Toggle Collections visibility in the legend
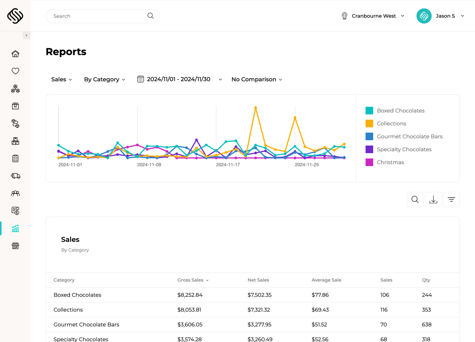The height and width of the screenshot is (342, 475). [391, 123]
